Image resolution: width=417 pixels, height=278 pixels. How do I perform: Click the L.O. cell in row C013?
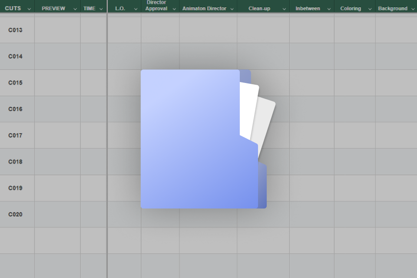click(x=125, y=30)
